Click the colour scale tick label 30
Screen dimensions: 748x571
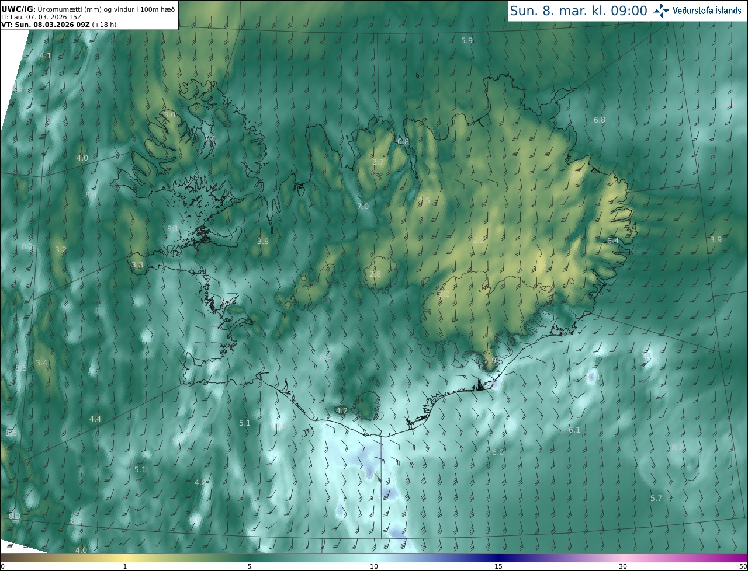623,566
